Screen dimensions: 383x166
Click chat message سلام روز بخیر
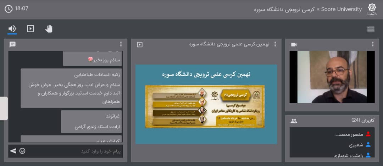[107, 60]
